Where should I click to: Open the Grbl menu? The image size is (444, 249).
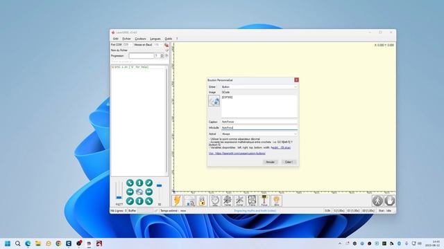(116, 39)
